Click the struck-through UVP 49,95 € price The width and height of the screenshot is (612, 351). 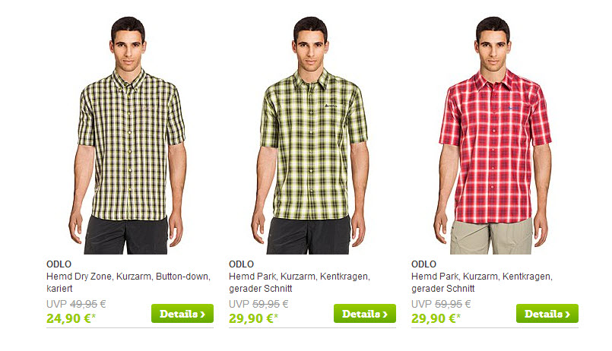(76, 304)
